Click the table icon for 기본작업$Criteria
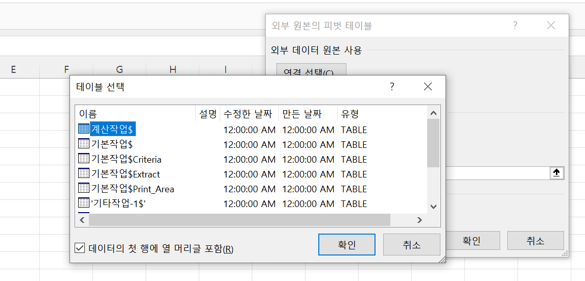Screen dimensions: 585x281 pos(84,159)
